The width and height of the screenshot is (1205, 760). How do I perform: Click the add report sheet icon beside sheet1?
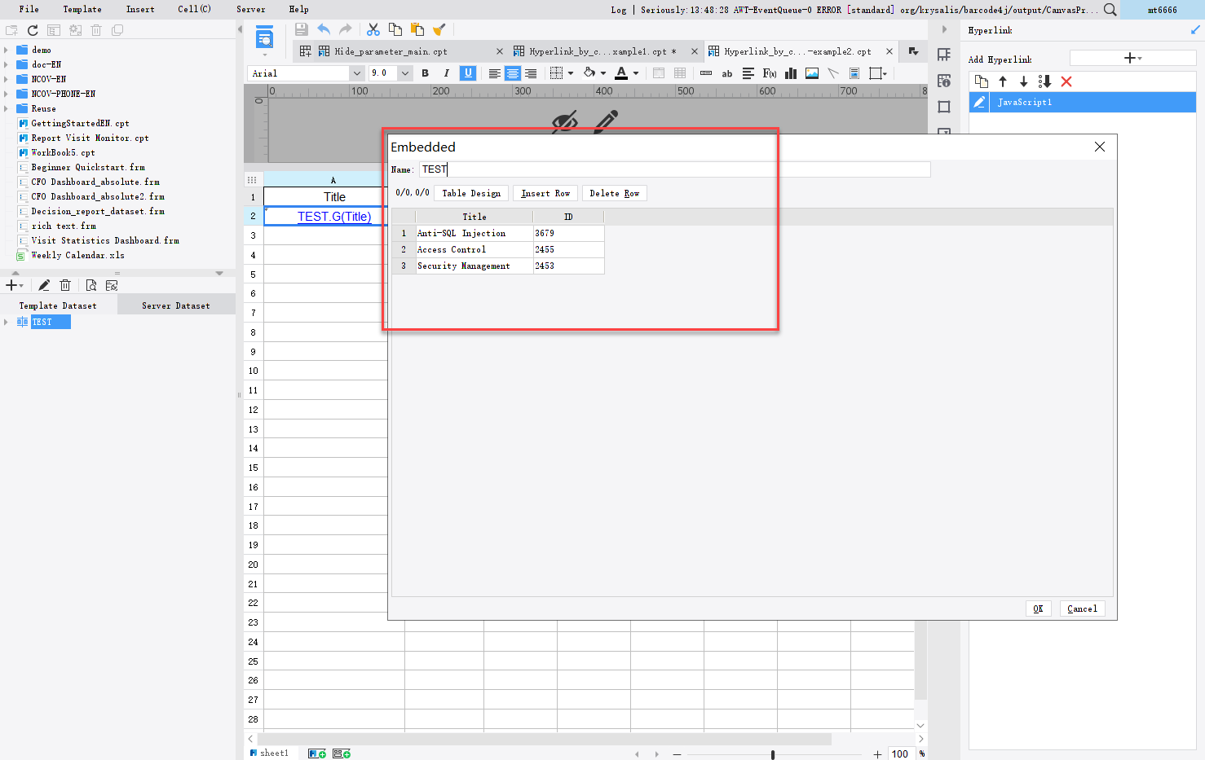(317, 753)
